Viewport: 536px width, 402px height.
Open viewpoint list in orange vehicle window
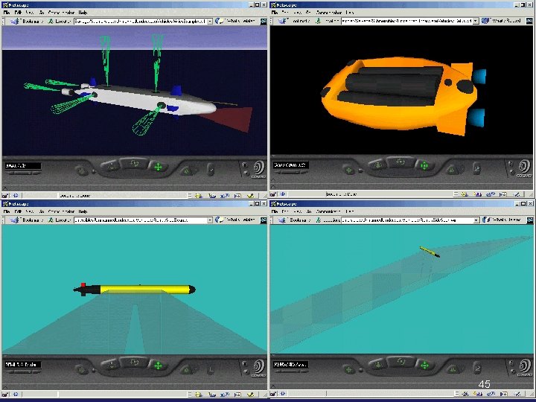click(291, 165)
